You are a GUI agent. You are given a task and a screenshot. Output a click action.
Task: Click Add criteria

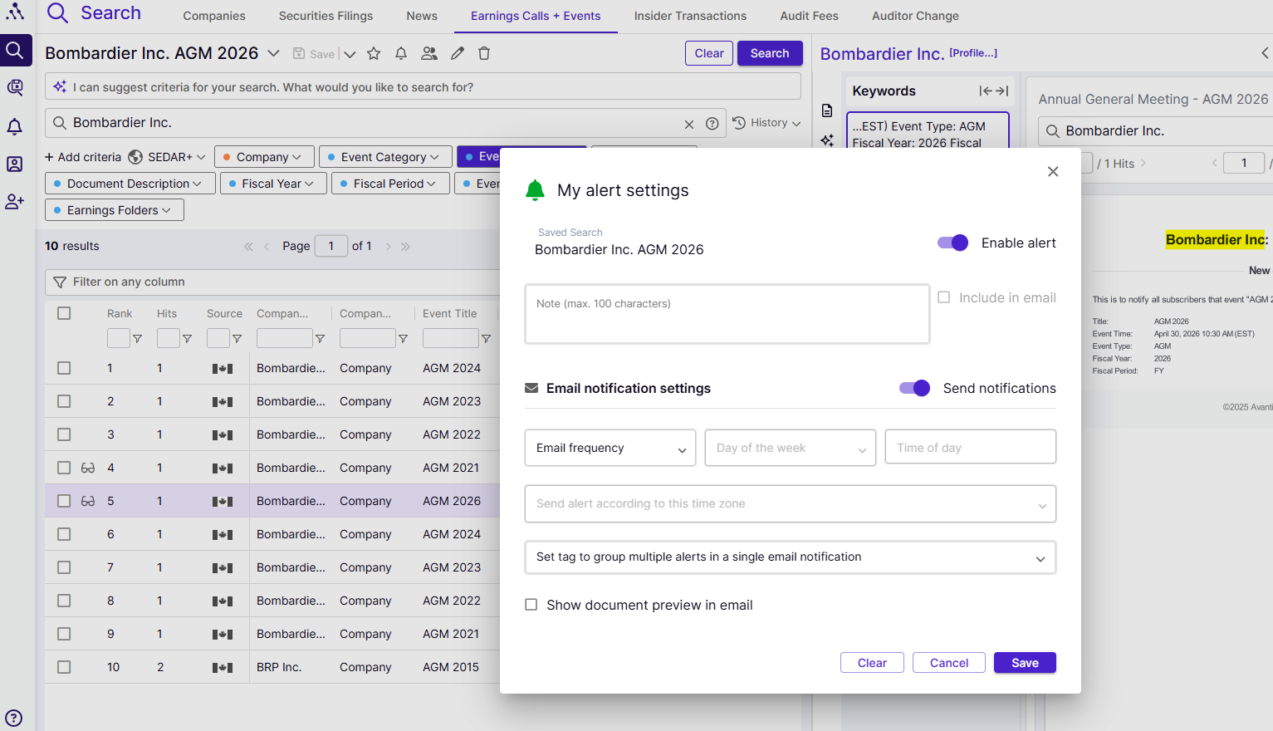point(83,157)
